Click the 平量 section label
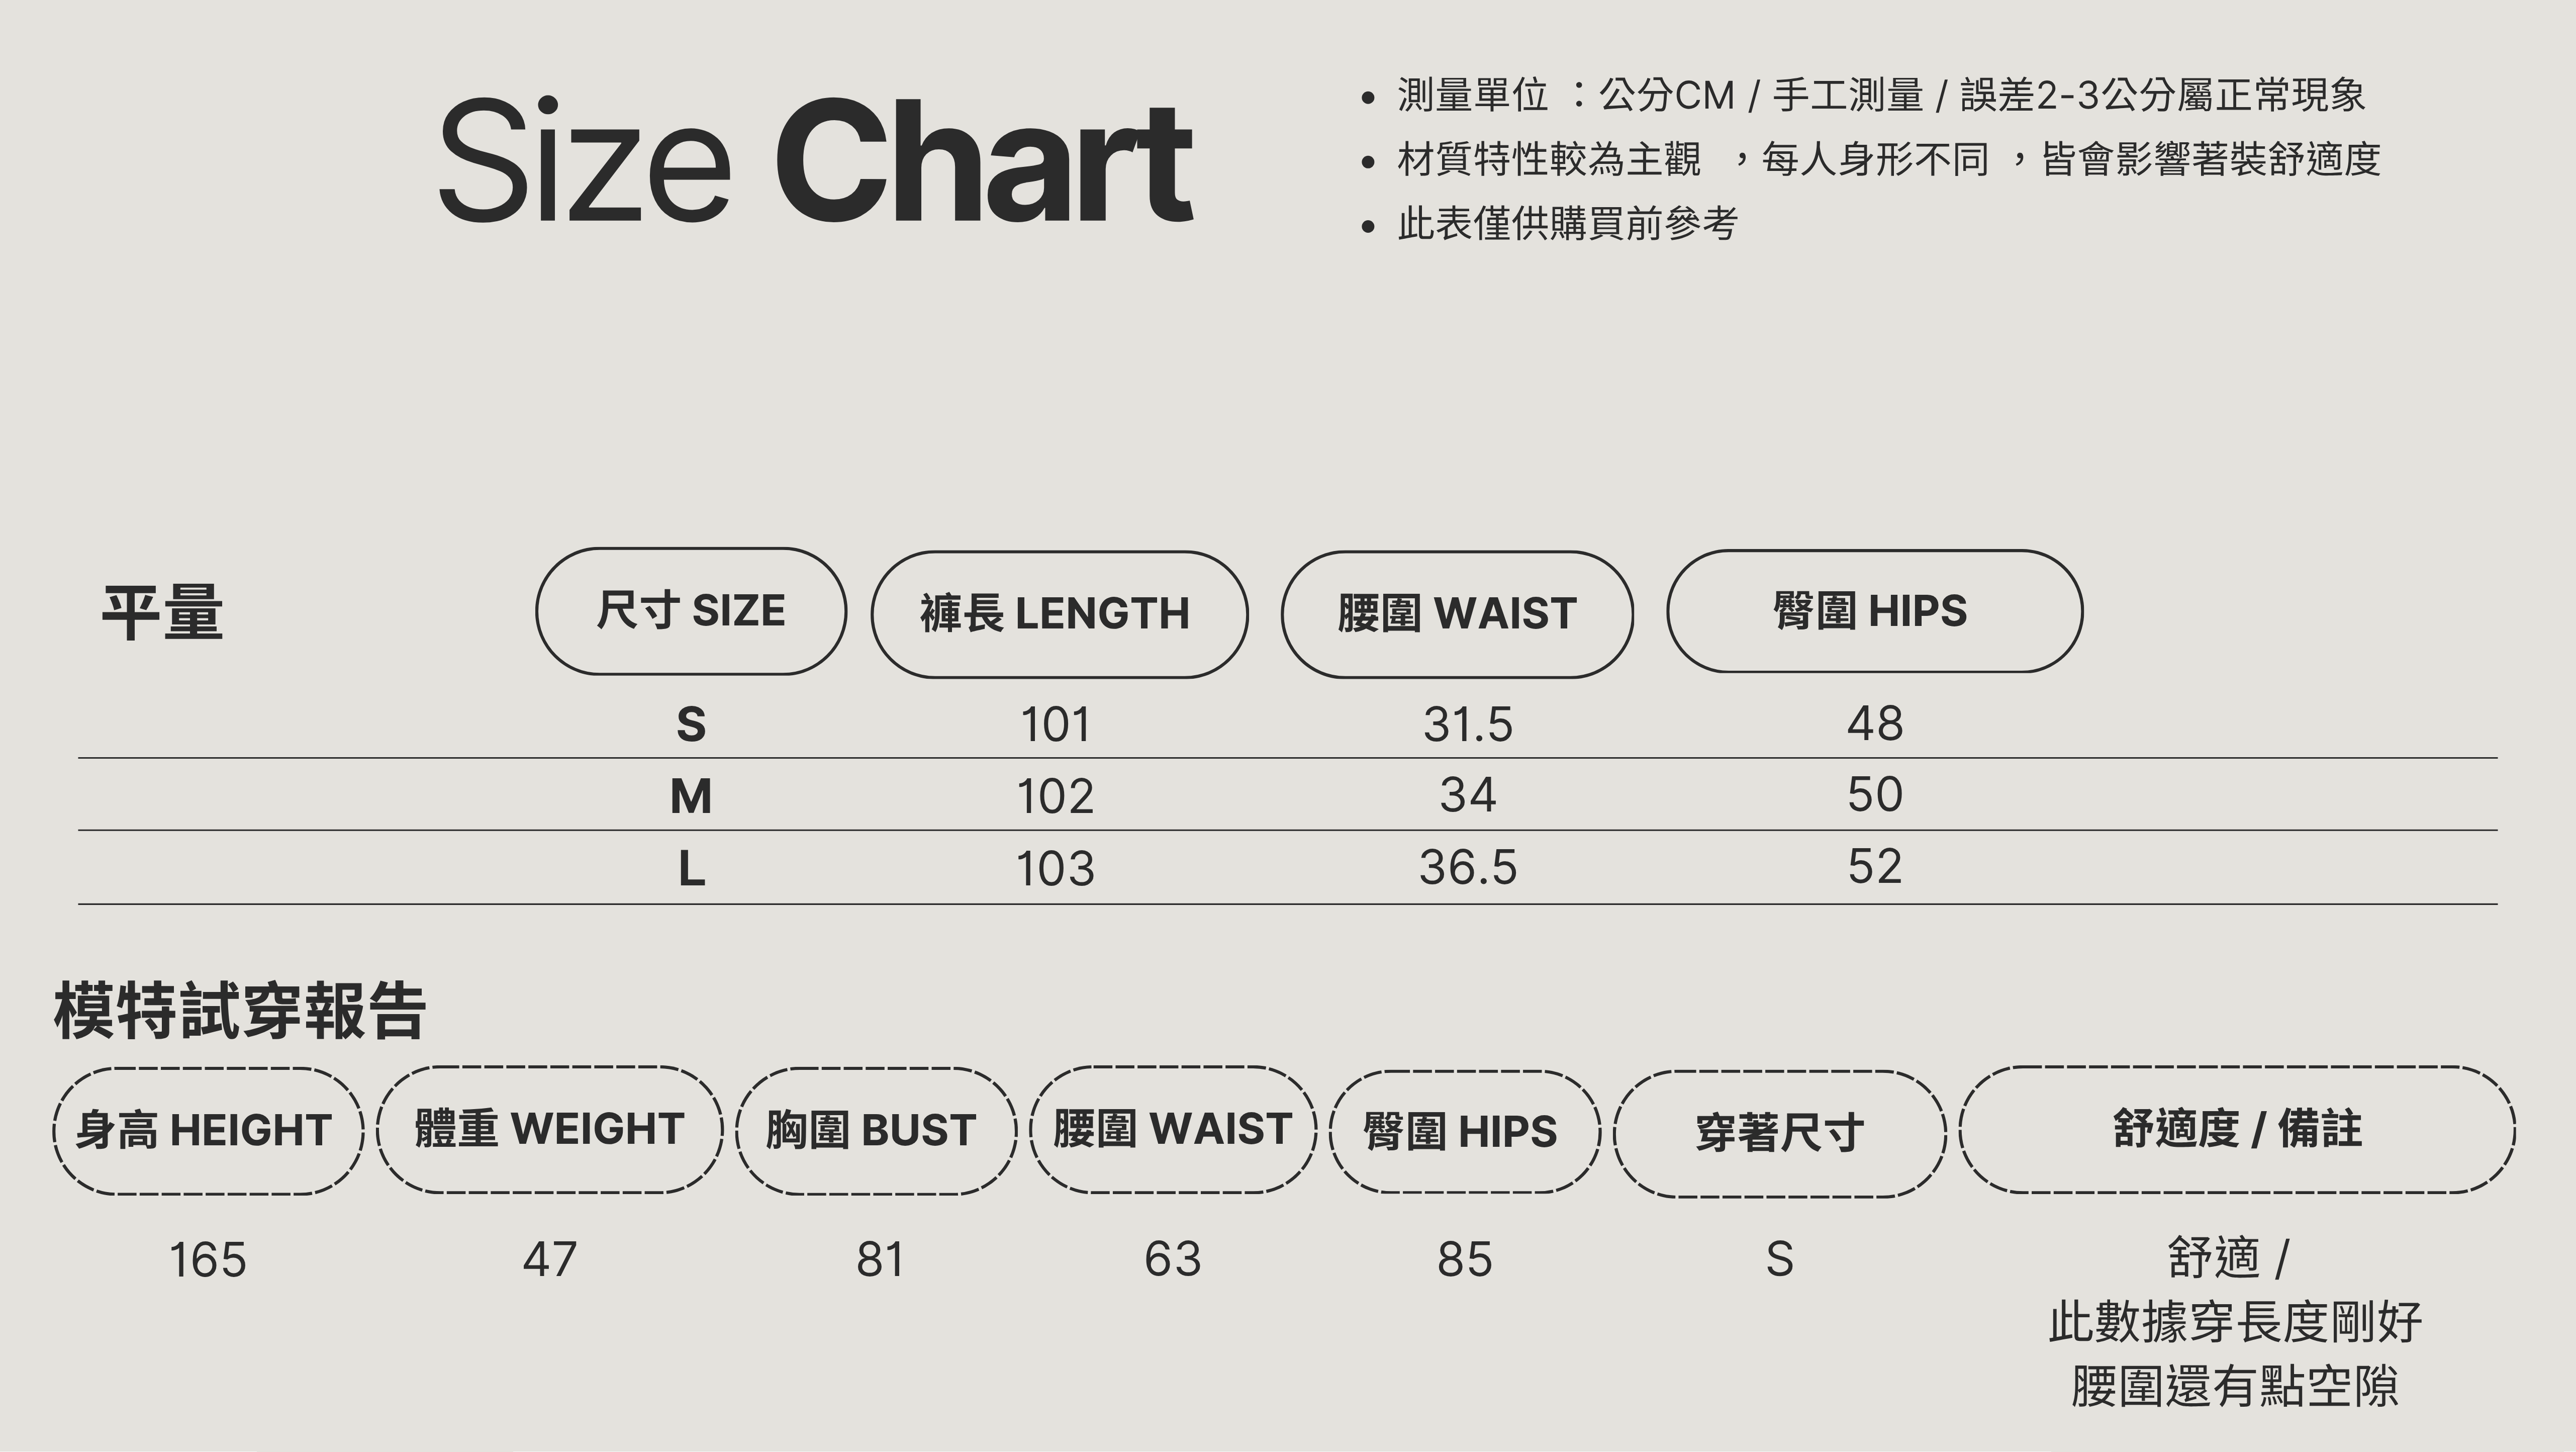 162,612
